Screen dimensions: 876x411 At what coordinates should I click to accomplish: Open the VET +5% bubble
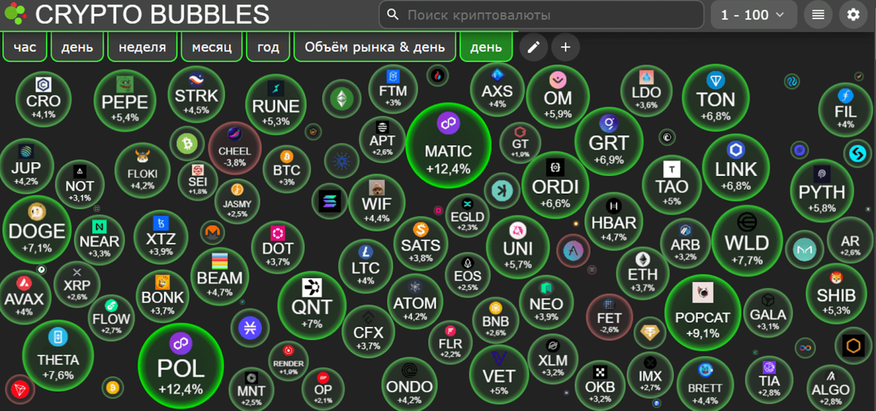(499, 375)
